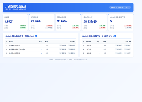Click the 商圈片 column header
The width and height of the screenshot is (142, 102).
[11, 42]
